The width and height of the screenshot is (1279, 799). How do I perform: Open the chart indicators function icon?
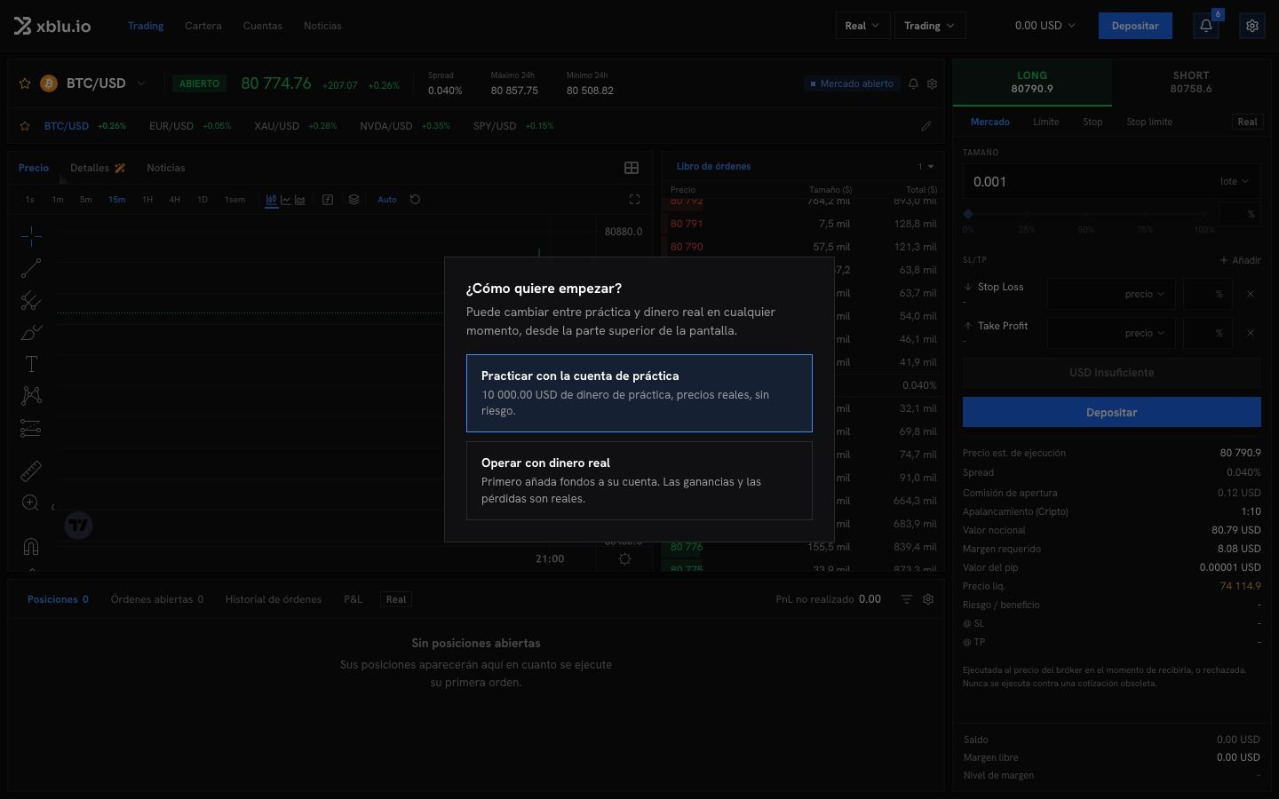click(x=328, y=200)
